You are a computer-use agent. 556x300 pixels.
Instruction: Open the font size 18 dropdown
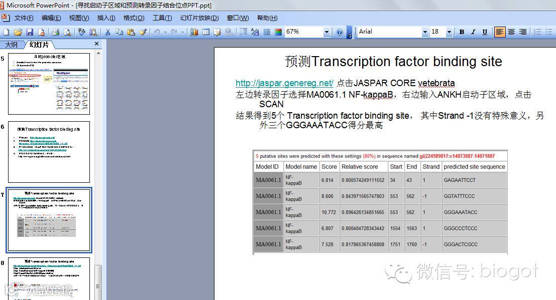coord(449,32)
